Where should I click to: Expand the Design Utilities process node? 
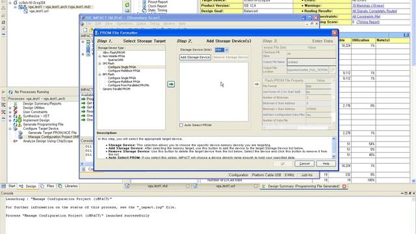pyautogui.click(x=10, y=108)
